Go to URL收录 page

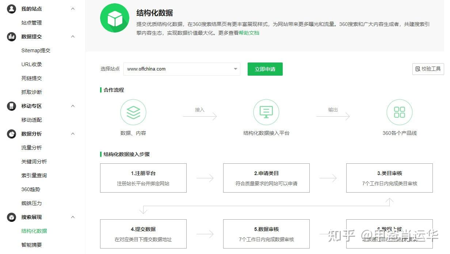coord(31,64)
